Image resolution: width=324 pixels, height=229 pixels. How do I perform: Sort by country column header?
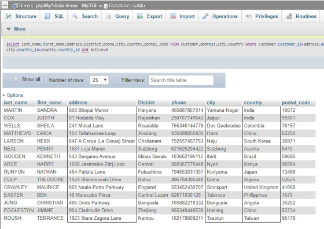(x=253, y=103)
